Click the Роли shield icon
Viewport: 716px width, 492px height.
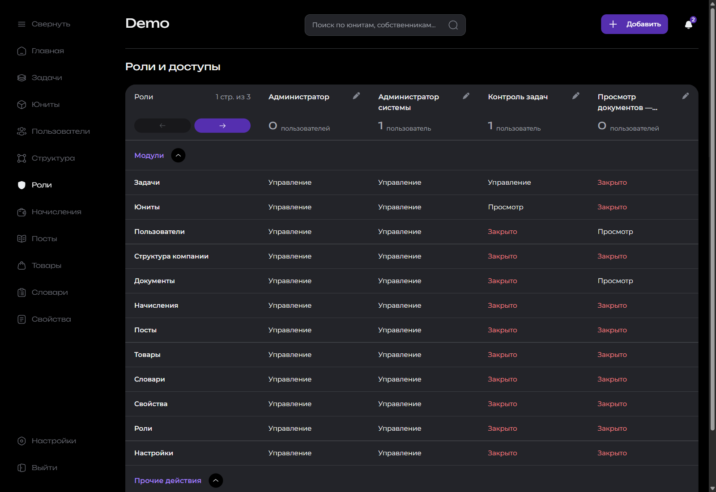point(21,185)
